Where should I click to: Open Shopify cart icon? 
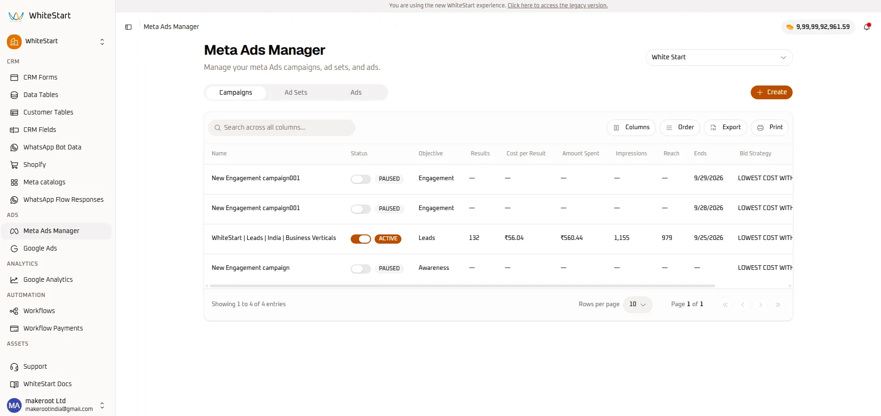14,165
